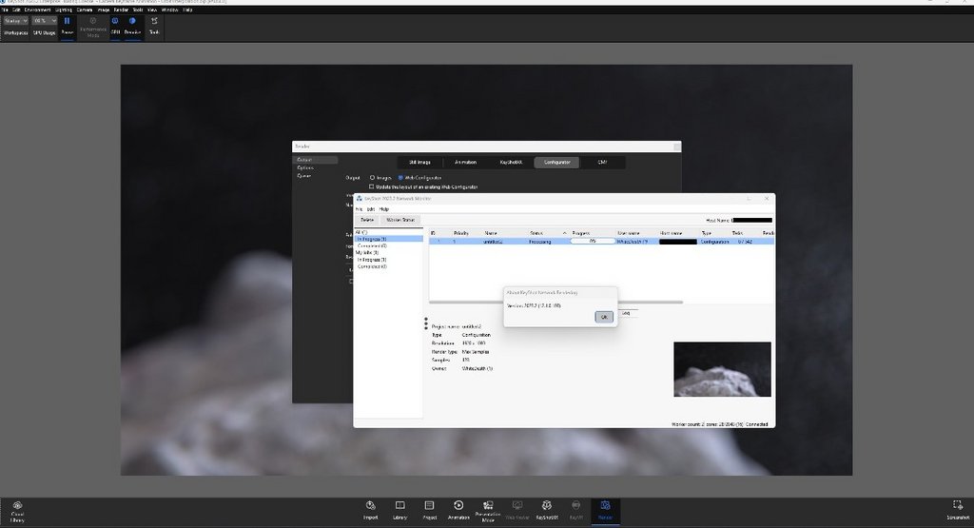Click OK in the About KeyShot dialog
This screenshot has height=528, width=974.
(604, 317)
